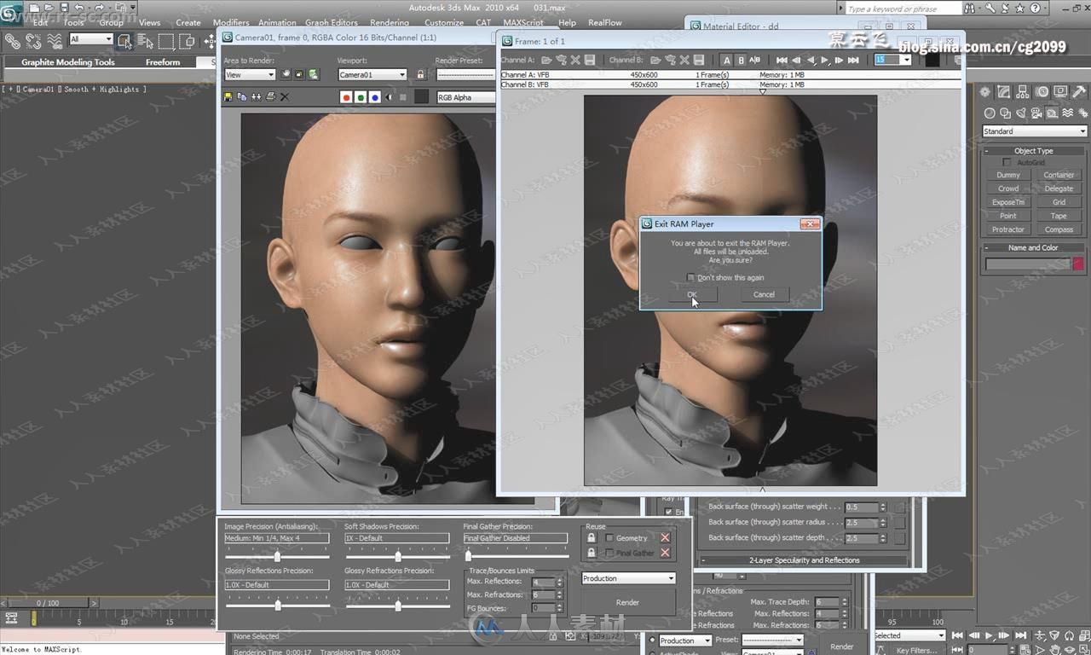
Task: Enable Geometry reuse checkbox
Action: (609, 537)
